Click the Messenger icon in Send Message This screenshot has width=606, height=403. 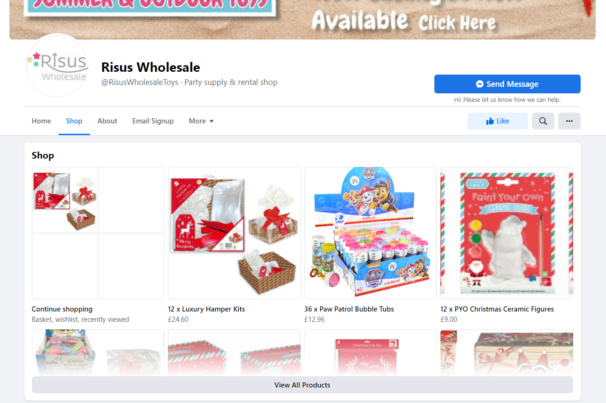coord(480,84)
